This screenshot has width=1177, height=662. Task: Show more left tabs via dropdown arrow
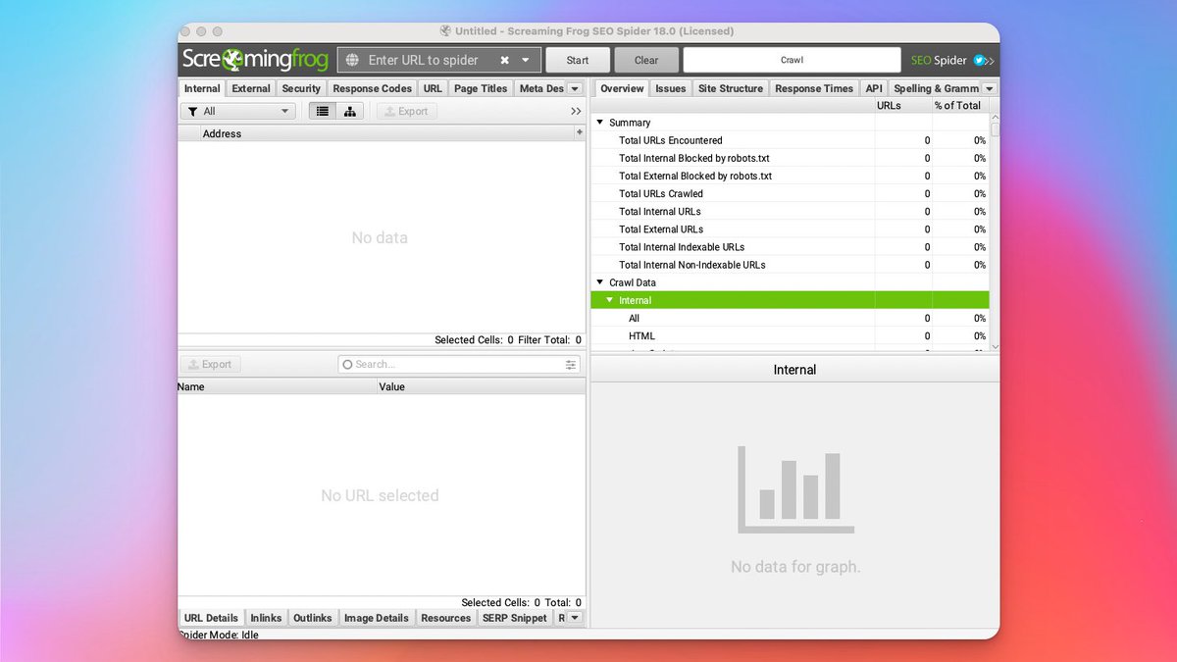(x=576, y=88)
